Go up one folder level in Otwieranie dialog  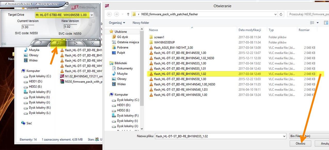click(x=128, y=14)
